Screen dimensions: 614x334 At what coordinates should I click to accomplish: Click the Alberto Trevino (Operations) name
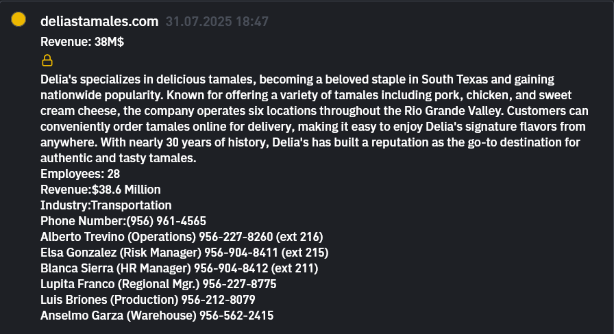point(118,237)
